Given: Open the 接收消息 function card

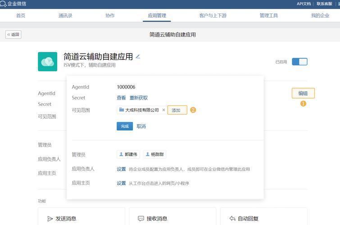Looking at the screenshot, I should click(x=173, y=216).
